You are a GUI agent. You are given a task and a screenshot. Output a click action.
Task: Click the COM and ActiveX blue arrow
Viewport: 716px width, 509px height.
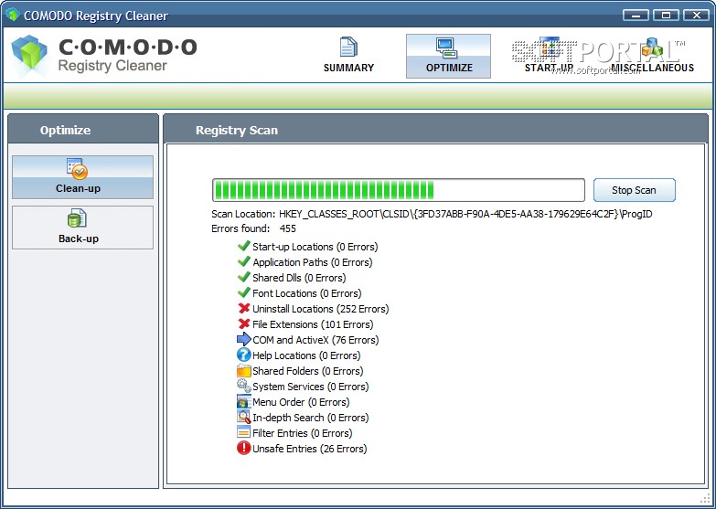point(244,339)
